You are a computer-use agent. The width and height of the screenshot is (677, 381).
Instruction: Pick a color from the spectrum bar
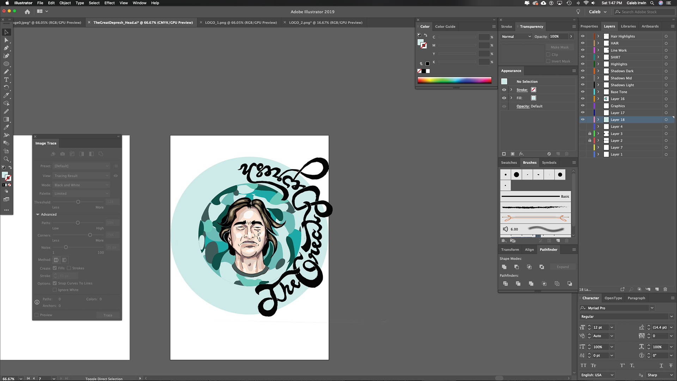click(x=454, y=80)
